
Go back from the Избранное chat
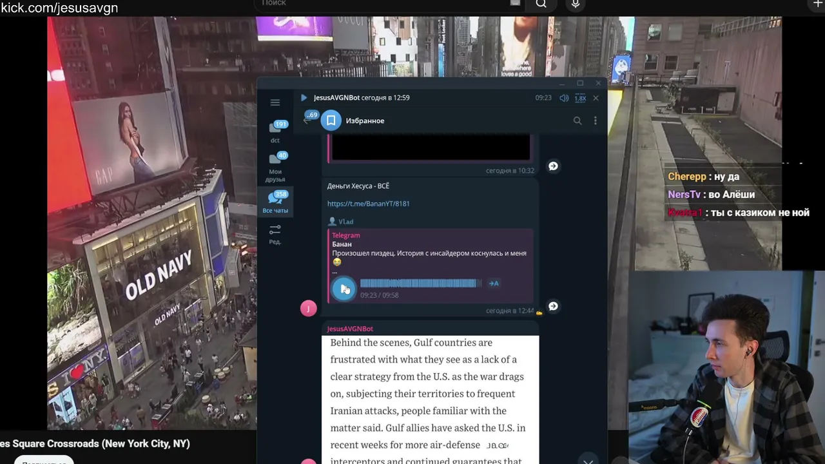307,121
